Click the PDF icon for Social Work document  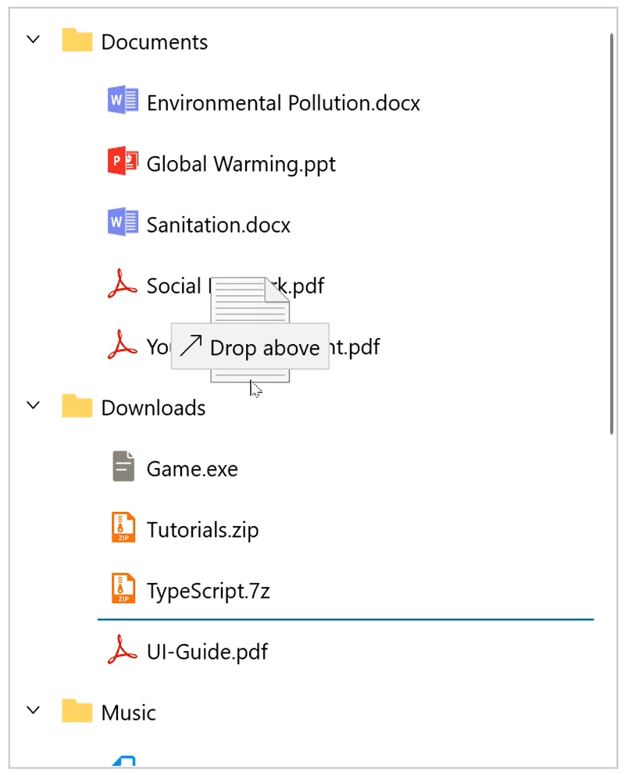point(122,283)
